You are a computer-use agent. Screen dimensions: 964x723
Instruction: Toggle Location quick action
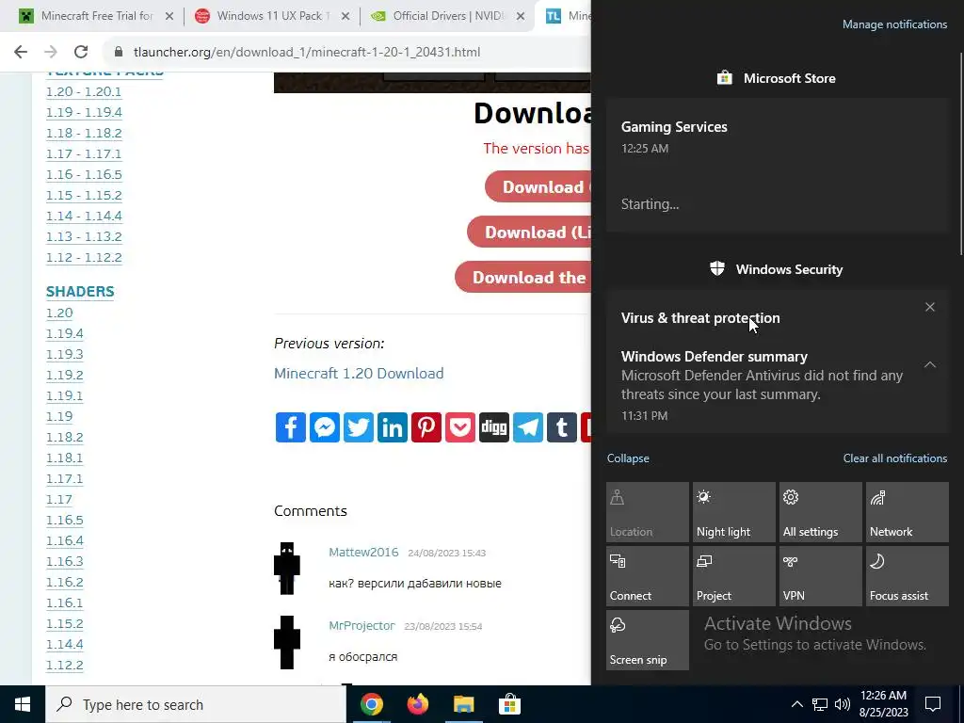point(648,511)
